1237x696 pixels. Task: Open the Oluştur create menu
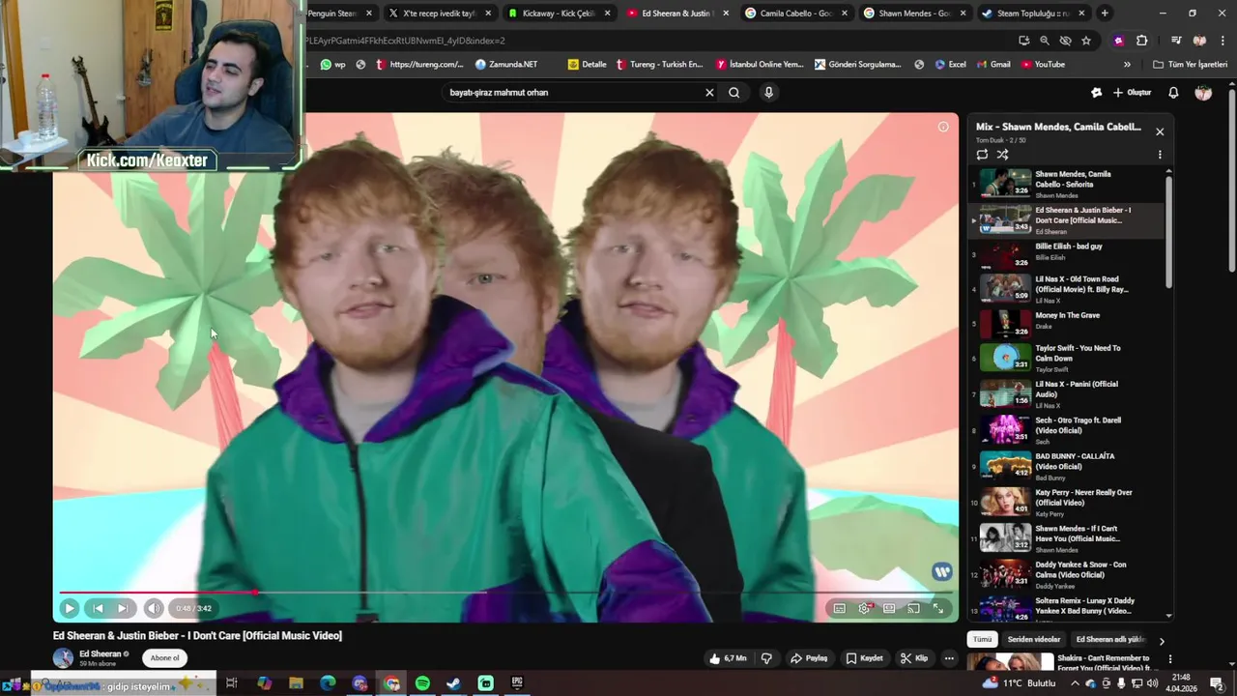(1132, 93)
